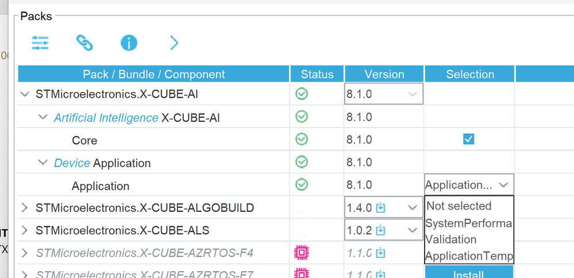Open X-CUBE-ALGOBUILD version 1.4.0 dropdown

pyautogui.click(x=384, y=207)
